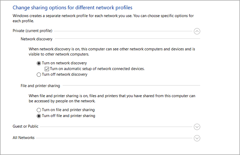Uncheck automatic setup of network connected devices
This screenshot has width=240, height=155.
[47, 69]
